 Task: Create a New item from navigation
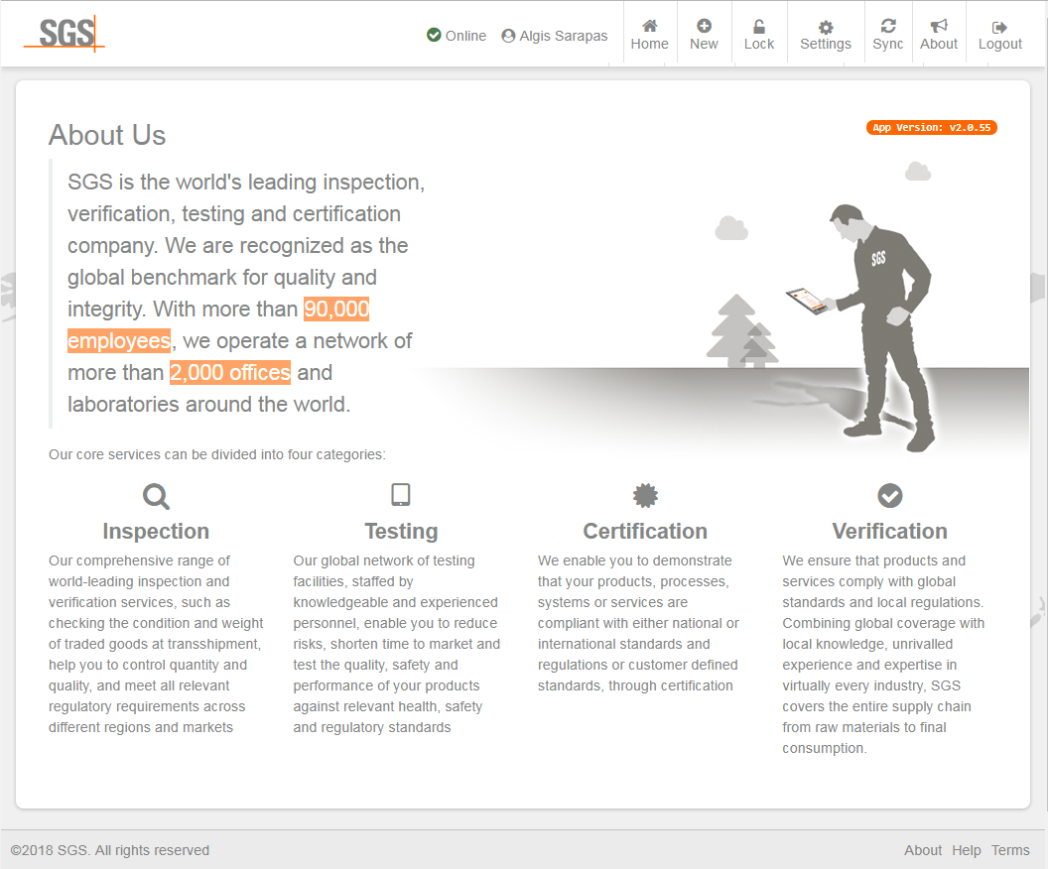[x=704, y=35]
